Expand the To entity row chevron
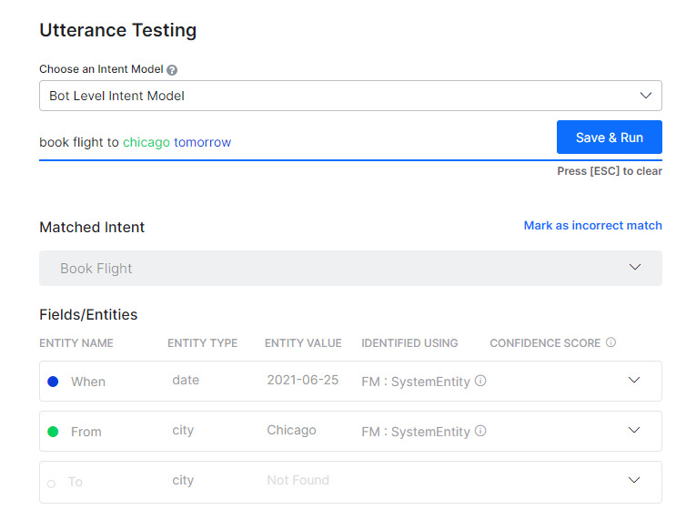676x520 pixels. [x=635, y=480]
